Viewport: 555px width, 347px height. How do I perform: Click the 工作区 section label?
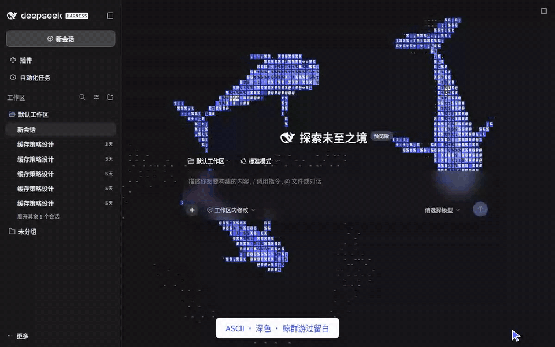[x=16, y=98]
